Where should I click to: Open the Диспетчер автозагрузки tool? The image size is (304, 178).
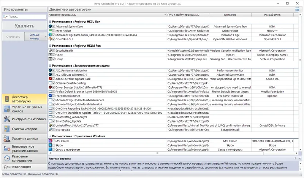tap(24, 99)
